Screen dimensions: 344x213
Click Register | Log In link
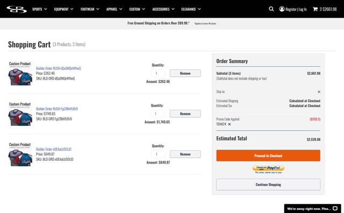tap(296, 9)
